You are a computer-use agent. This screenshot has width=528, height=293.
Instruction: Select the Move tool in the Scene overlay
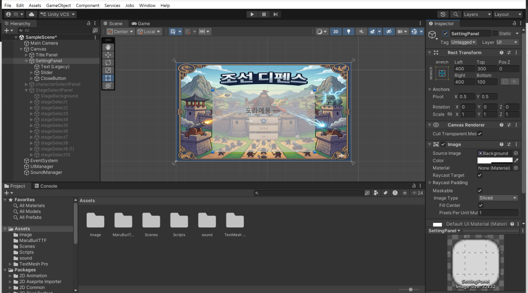click(108, 55)
